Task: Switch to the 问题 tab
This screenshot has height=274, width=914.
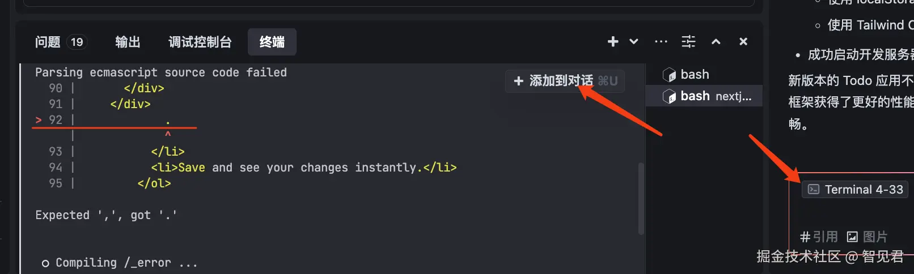Action: click(48, 42)
